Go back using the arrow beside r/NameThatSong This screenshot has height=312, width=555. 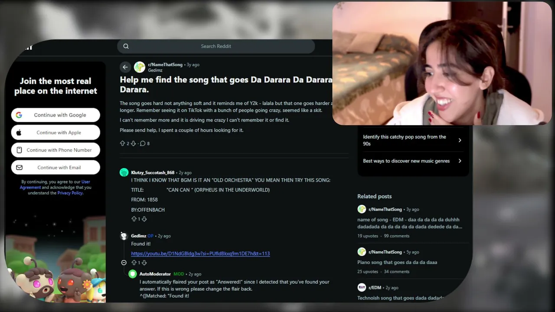click(125, 67)
